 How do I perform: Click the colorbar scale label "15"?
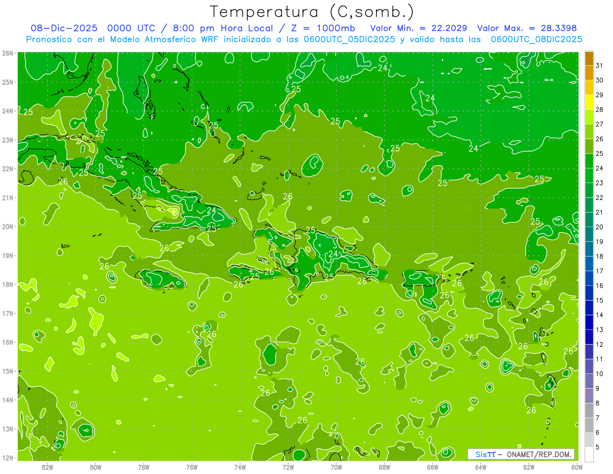[x=599, y=300]
